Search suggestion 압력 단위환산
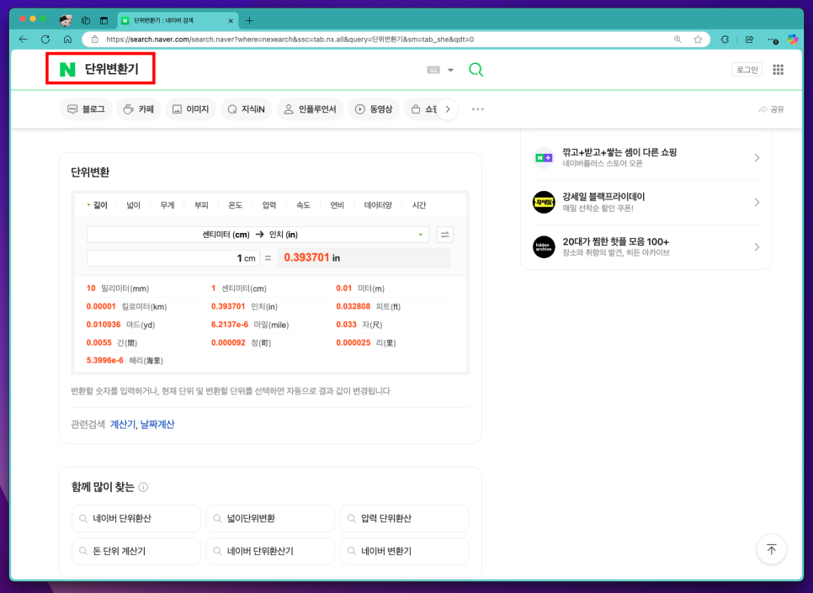The width and height of the screenshot is (813, 593). coord(405,518)
